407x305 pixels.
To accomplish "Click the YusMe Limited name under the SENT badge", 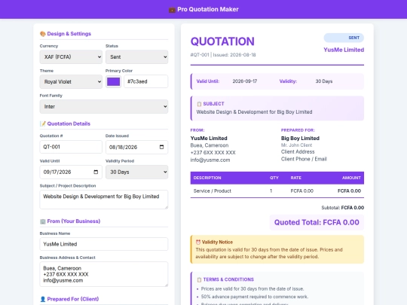I will (x=344, y=50).
